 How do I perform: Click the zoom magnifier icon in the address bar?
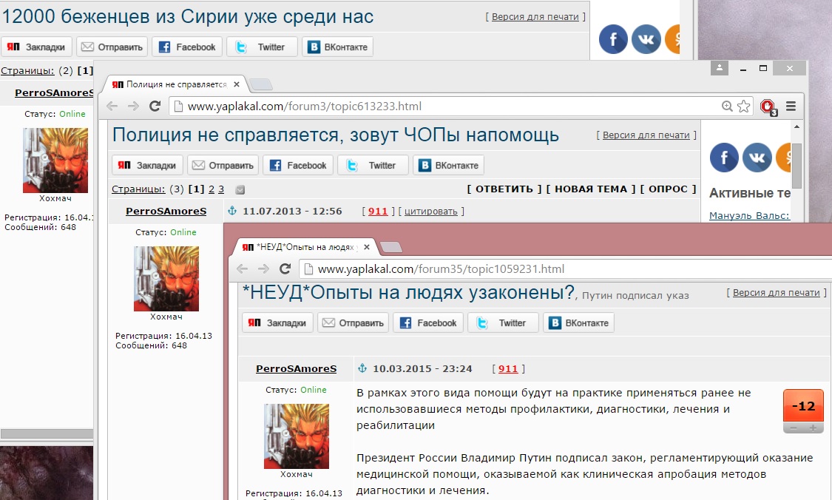[x=728, y=107]
